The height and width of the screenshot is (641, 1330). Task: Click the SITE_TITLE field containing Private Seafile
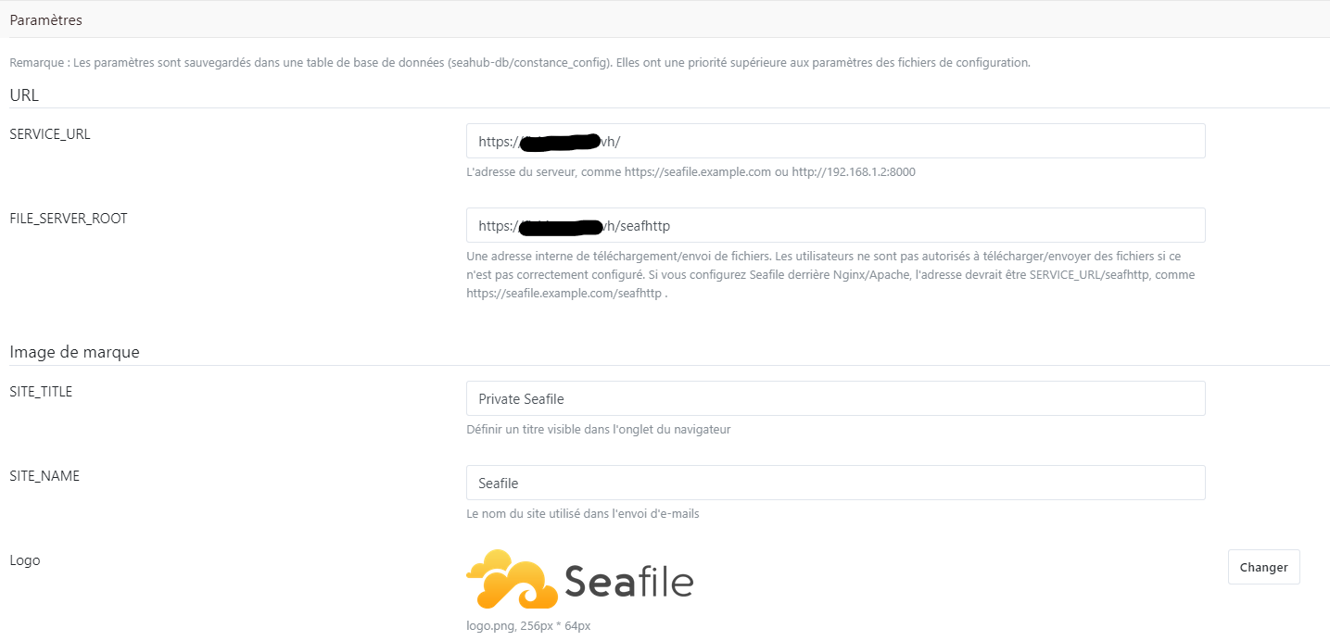(834, 398)
